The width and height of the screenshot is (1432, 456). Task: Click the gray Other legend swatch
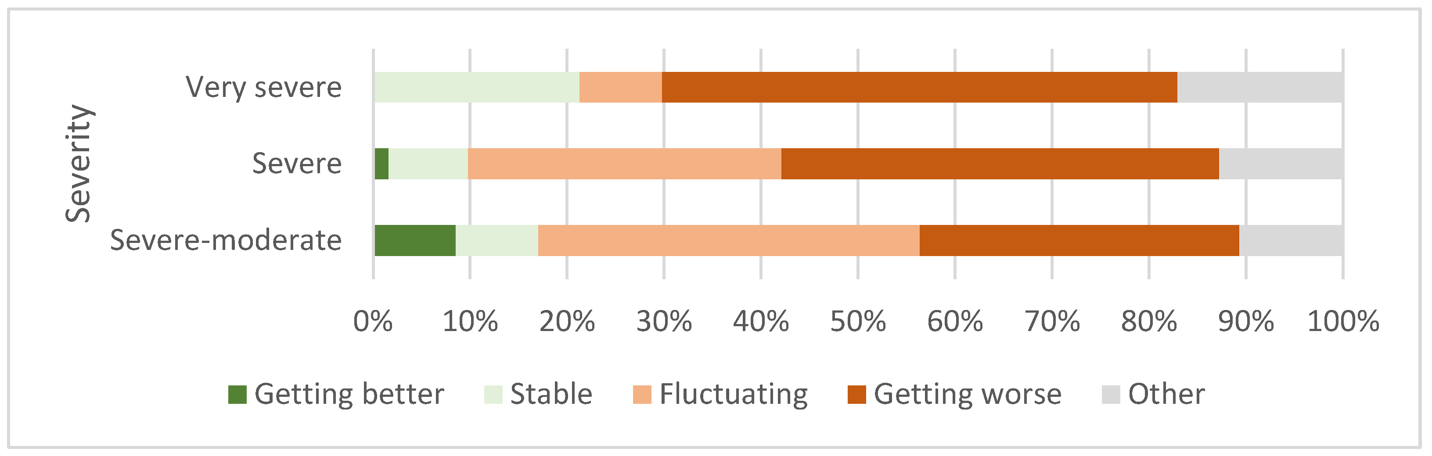click(1110, 395)
